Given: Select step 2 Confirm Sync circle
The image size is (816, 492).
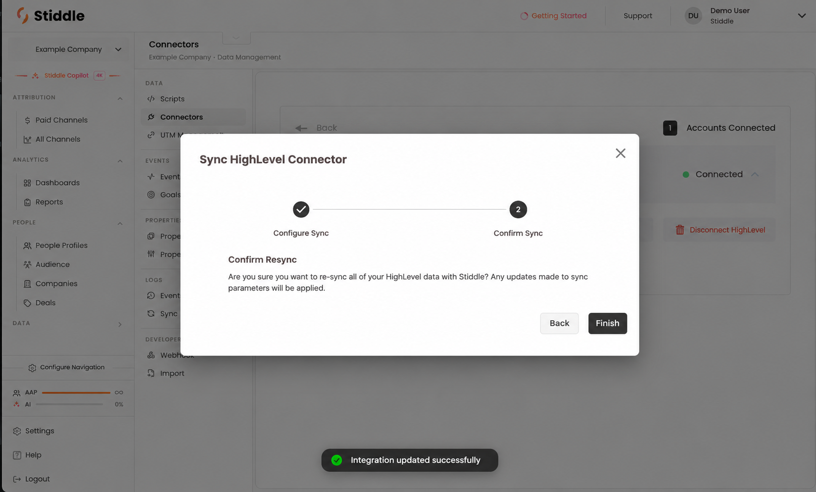Looking at the screenshot, I should pos(518,209).
